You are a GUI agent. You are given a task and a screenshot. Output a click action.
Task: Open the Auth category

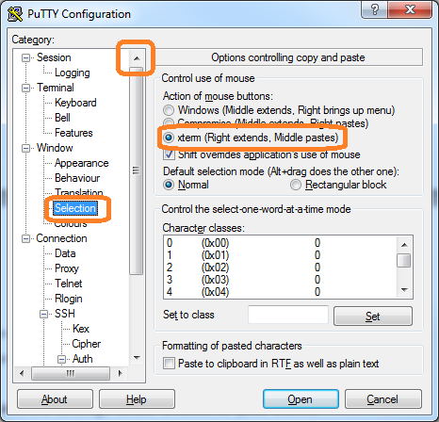[x=83, y=359]
